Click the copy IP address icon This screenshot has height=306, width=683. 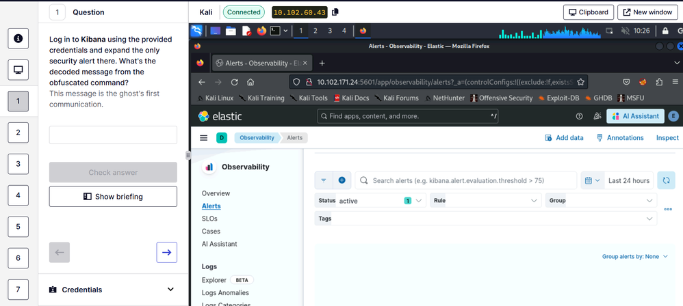[x=335, y=12]
